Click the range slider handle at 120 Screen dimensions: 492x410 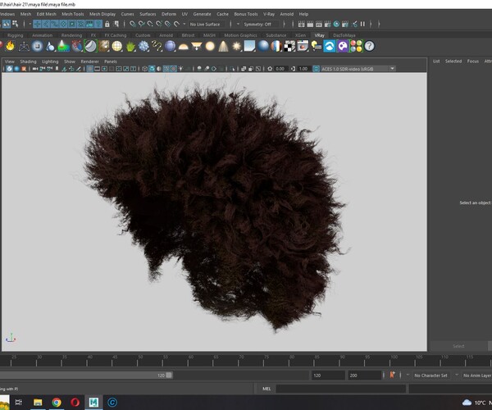[169, 376]
